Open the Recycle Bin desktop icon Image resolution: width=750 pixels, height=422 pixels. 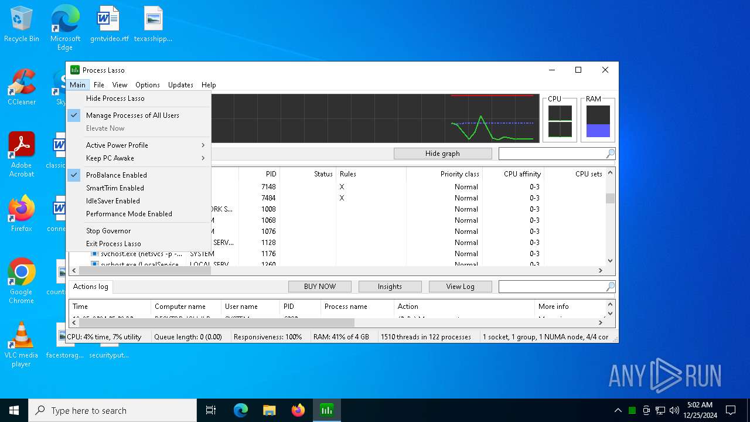pos(22,24)
